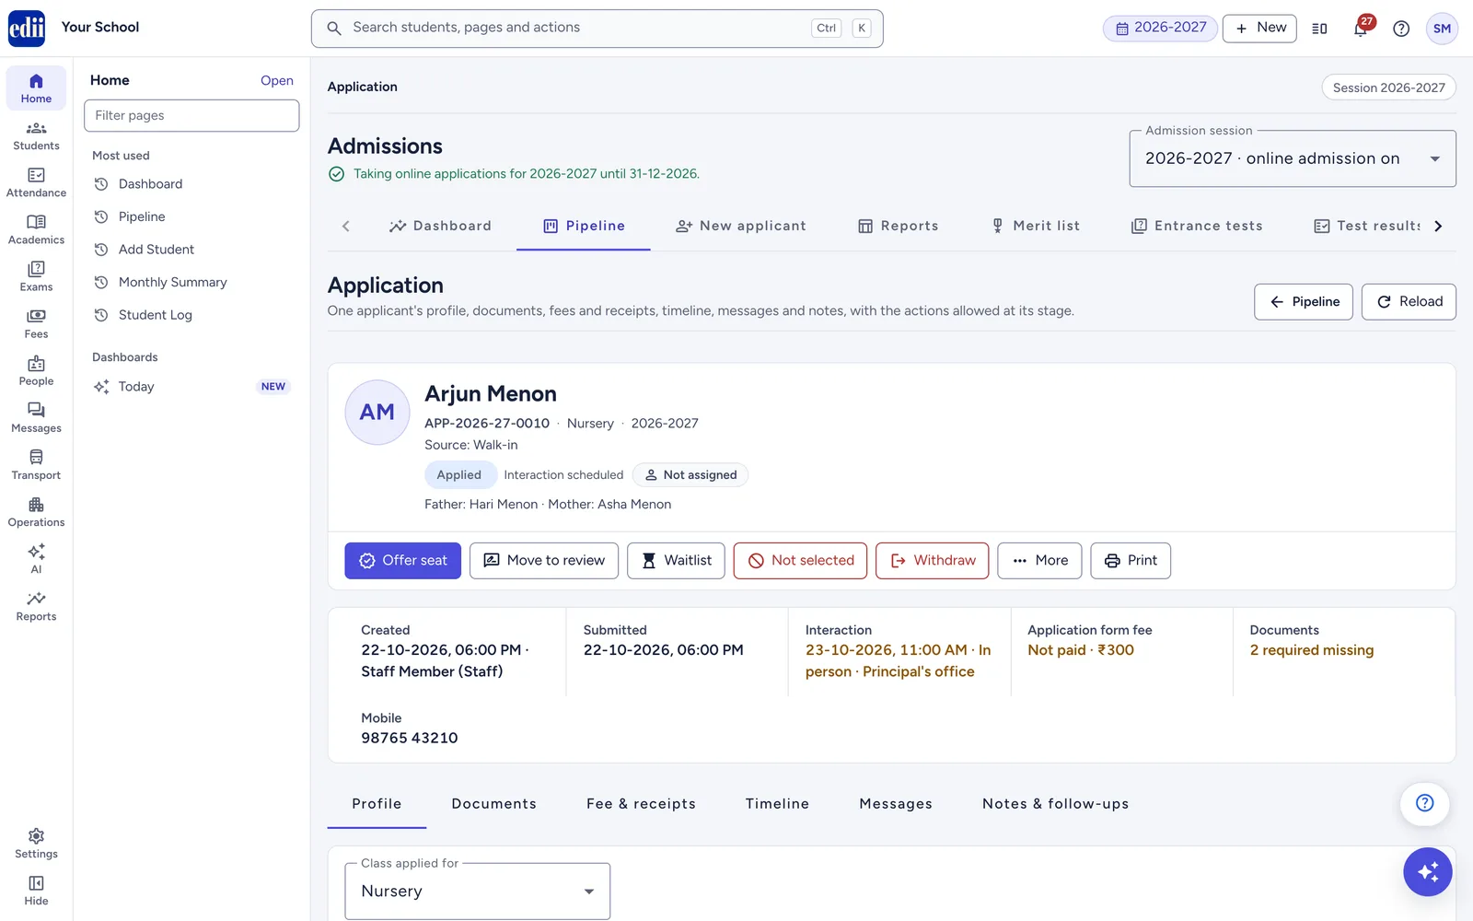
Task: Open the New applicant tab
Action: click(741, 226)
